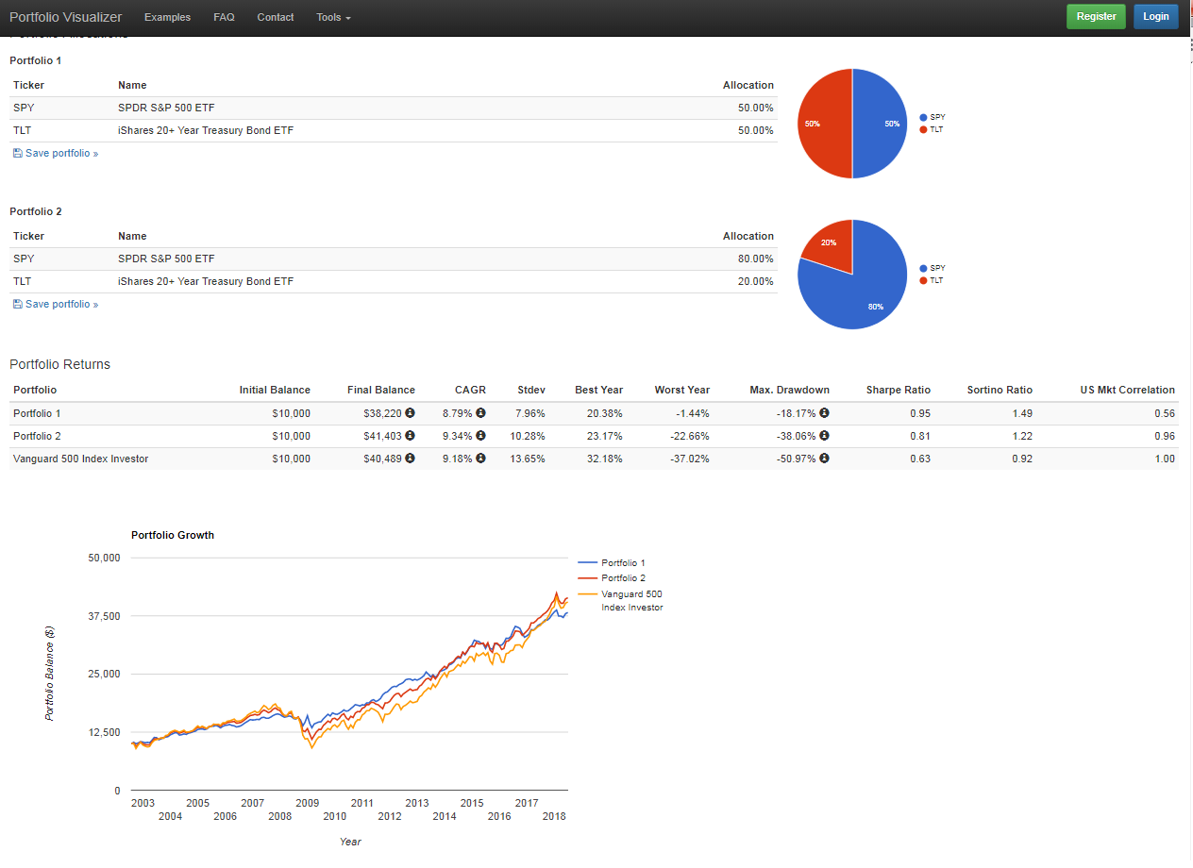Click Vanguard 500 Index Investor row label
Image resolution: width=1193 pixels, height=868 pixels.
coord(80,459)
